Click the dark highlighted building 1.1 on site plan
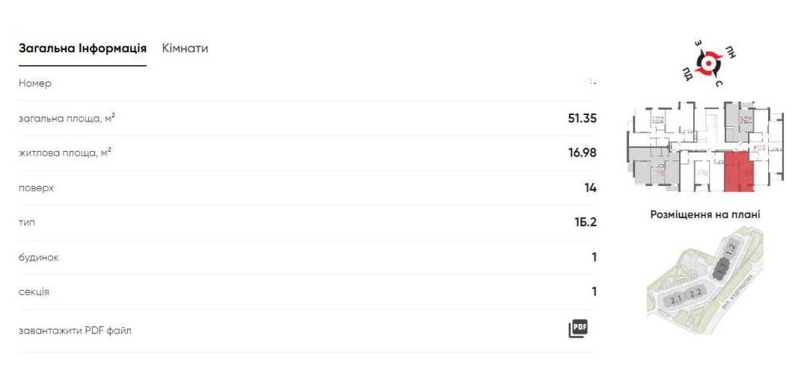 point(719,268)
